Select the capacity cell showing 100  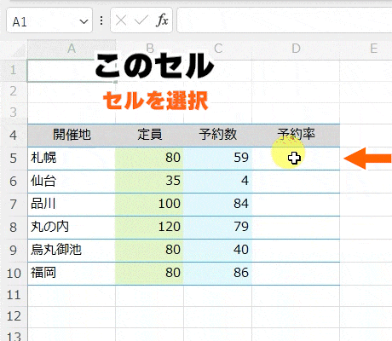(x=149, y=205)
